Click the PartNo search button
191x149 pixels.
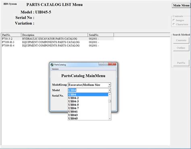(181, 63)
